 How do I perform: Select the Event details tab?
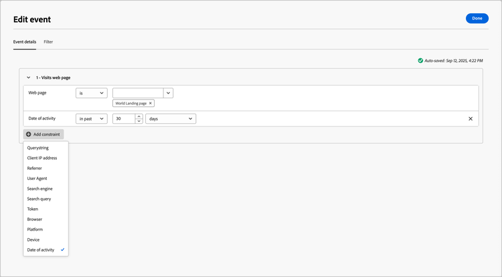tap(25, 41)
